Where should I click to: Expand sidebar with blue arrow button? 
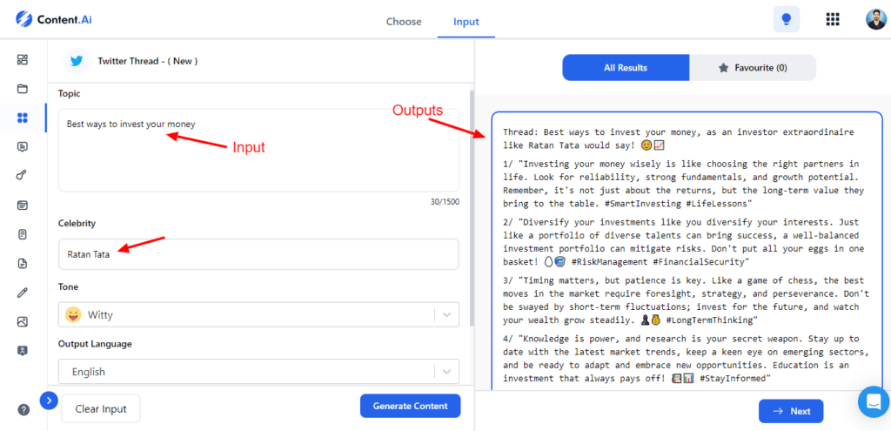[x=49, y=401]
